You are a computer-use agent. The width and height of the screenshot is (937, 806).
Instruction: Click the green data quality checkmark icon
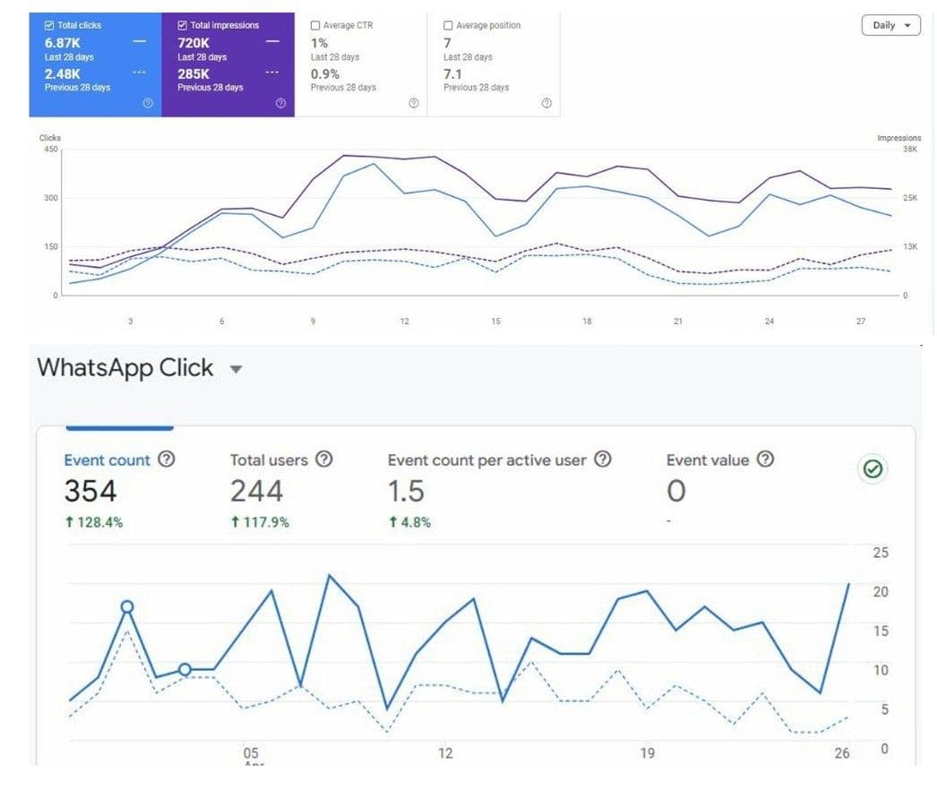click(x=873, y=469)
